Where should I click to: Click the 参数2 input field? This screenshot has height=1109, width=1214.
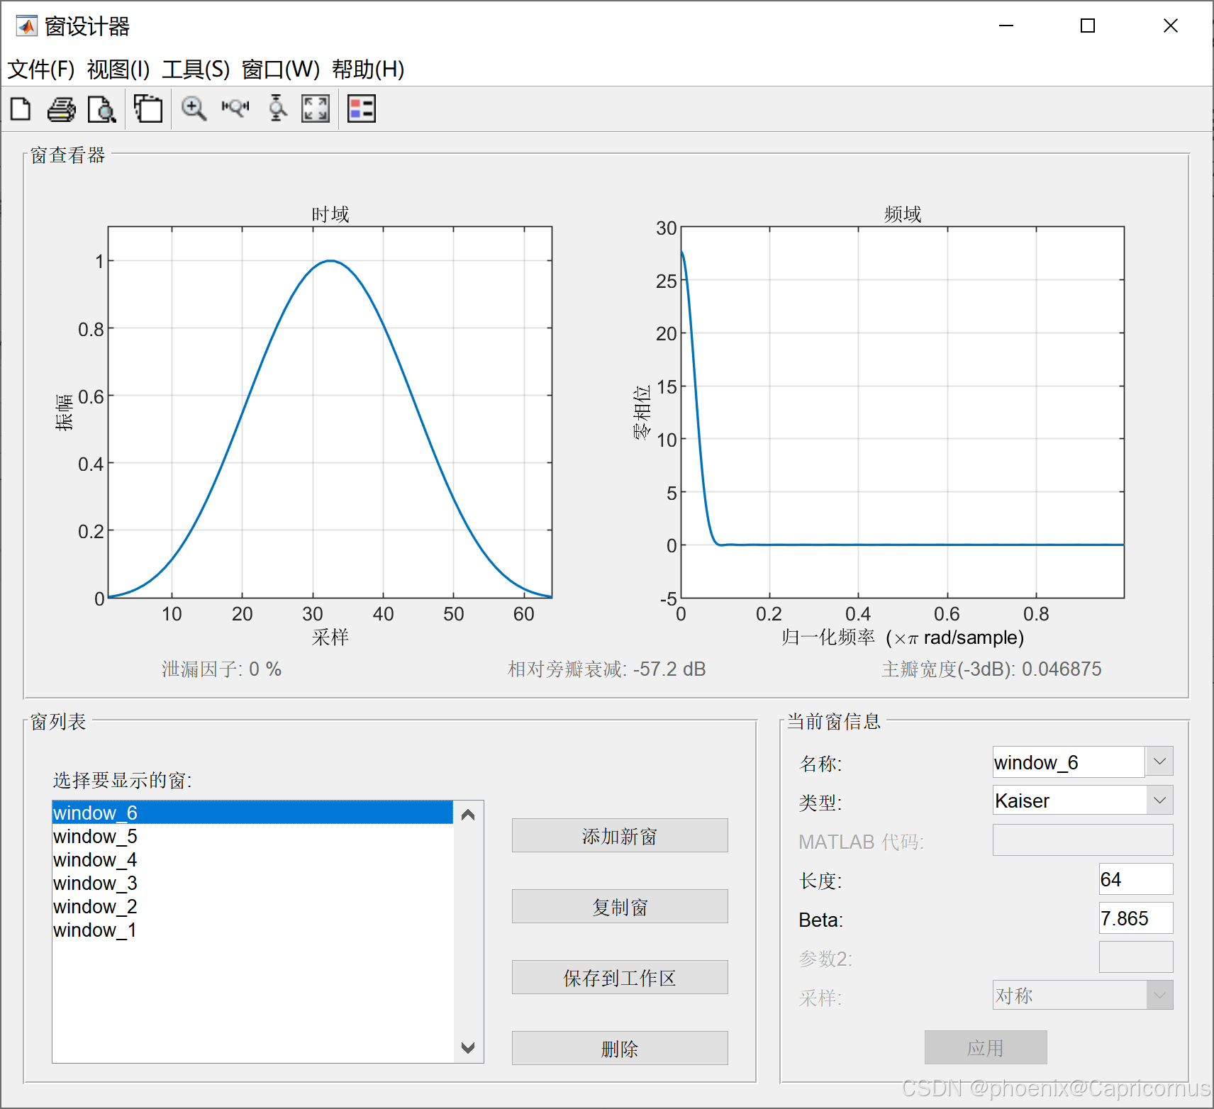tap(1136, 957)
